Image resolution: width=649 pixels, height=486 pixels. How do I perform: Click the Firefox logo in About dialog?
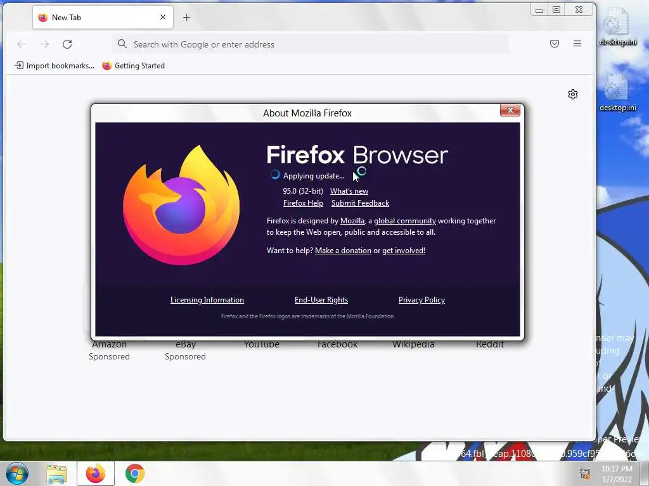(181, 205)
